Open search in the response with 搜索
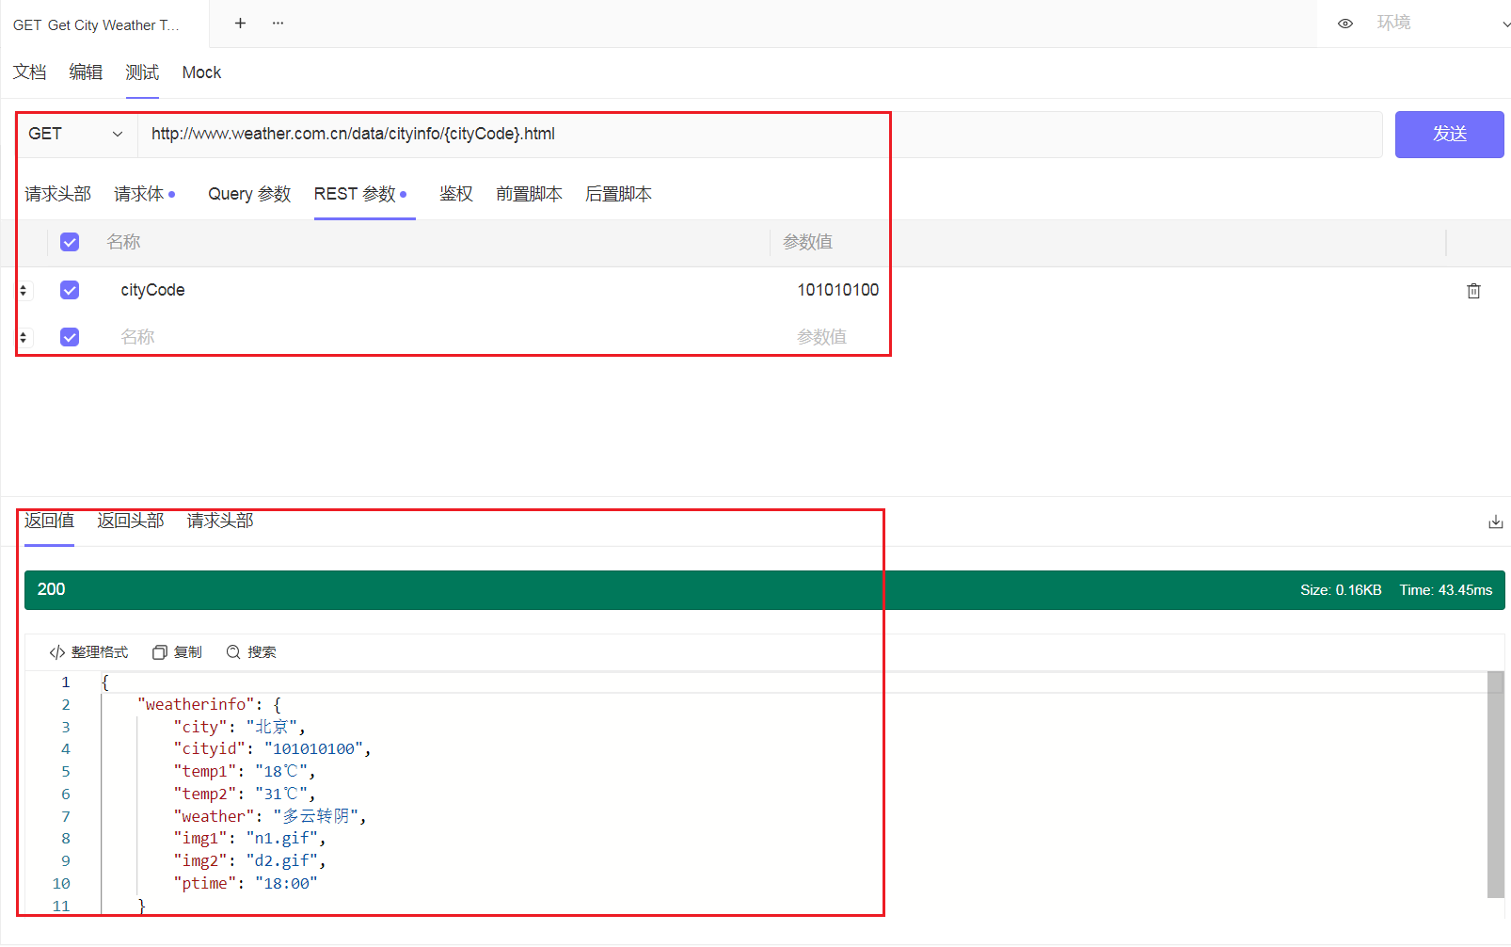Screen dimensions: 1511x947 coord(251,652)
